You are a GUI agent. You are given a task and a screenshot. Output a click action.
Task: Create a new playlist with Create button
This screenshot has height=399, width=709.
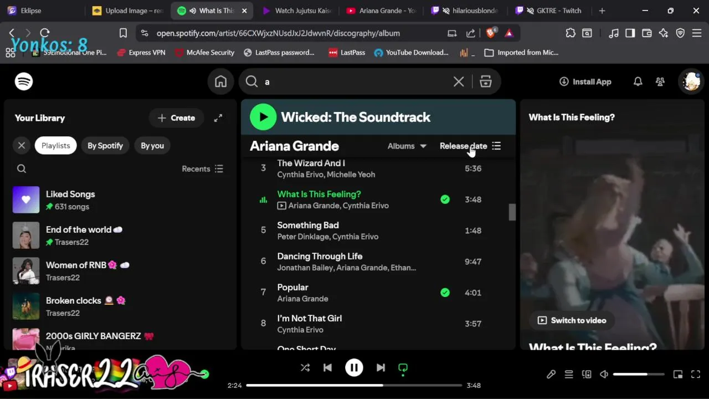[176, 118]
